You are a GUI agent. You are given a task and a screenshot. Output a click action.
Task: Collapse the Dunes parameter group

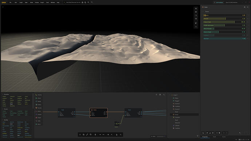pos(203,12)
